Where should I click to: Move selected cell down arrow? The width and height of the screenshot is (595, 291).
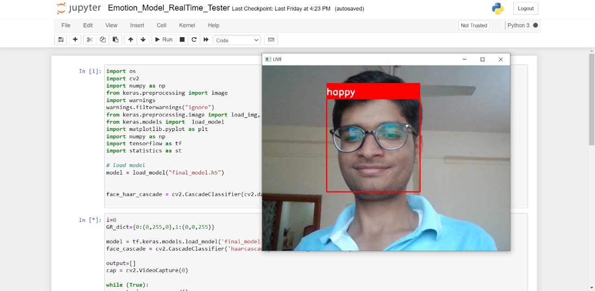coord(143,40)
